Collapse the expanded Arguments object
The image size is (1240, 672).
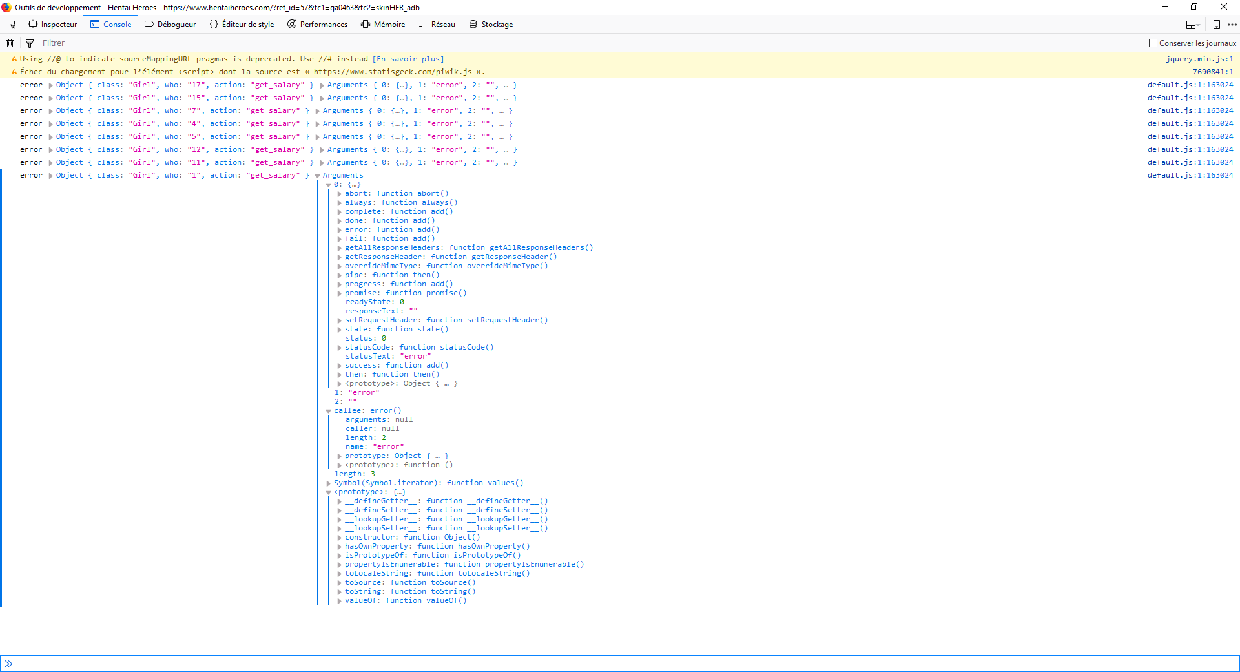(317, 176)
